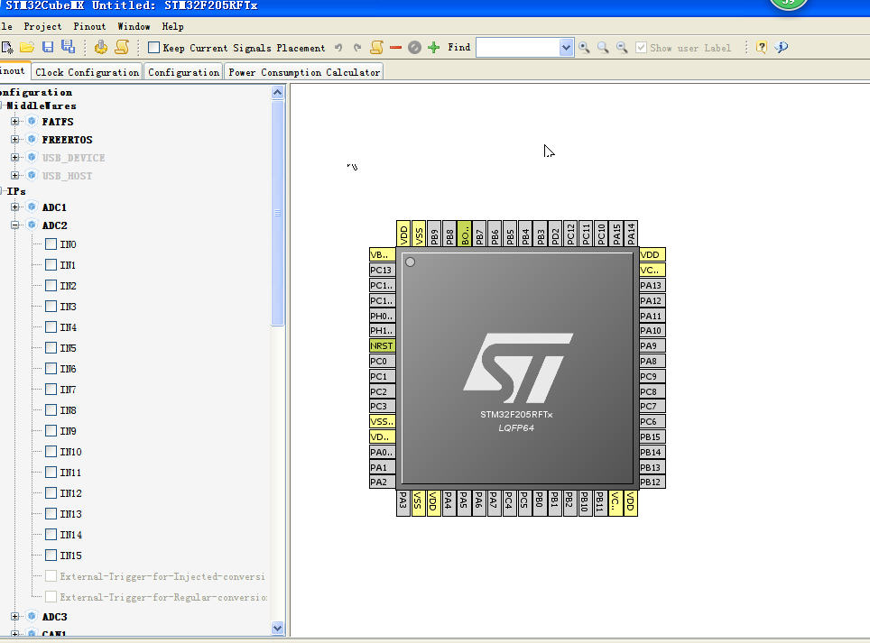
Task: Open the Help menu
Action: [x=172, y=27]
